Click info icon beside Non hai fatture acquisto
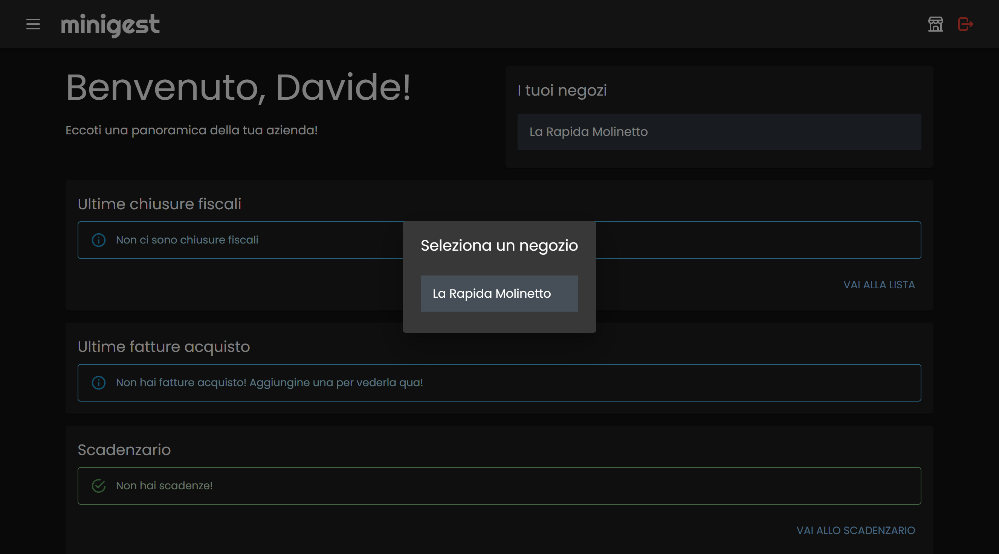 pyautogui.click(x=98, y=383)
